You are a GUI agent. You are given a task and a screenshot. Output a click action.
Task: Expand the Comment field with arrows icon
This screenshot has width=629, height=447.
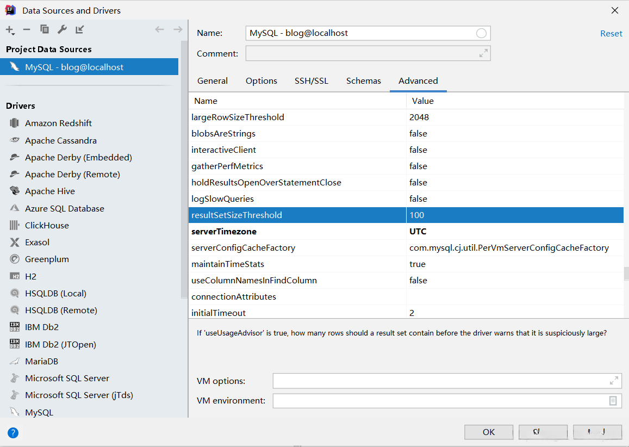[483, 53]
